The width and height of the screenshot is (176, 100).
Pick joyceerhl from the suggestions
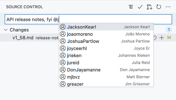coord(106,48)
